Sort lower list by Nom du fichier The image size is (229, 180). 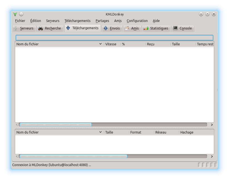[59, 132]
